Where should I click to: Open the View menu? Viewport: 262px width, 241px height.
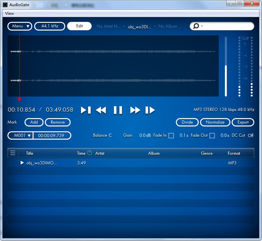point(9,14)
